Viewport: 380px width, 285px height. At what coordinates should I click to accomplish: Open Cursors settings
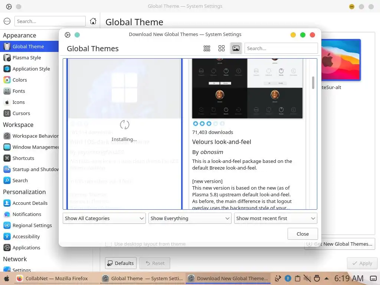tap(29, 114)
